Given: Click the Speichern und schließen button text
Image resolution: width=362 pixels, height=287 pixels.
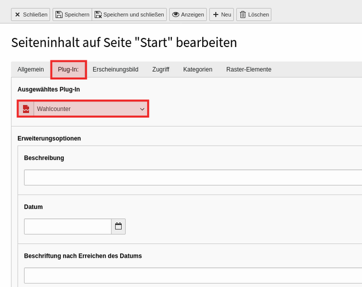Looking at the screenshot, I should (134, 14).
